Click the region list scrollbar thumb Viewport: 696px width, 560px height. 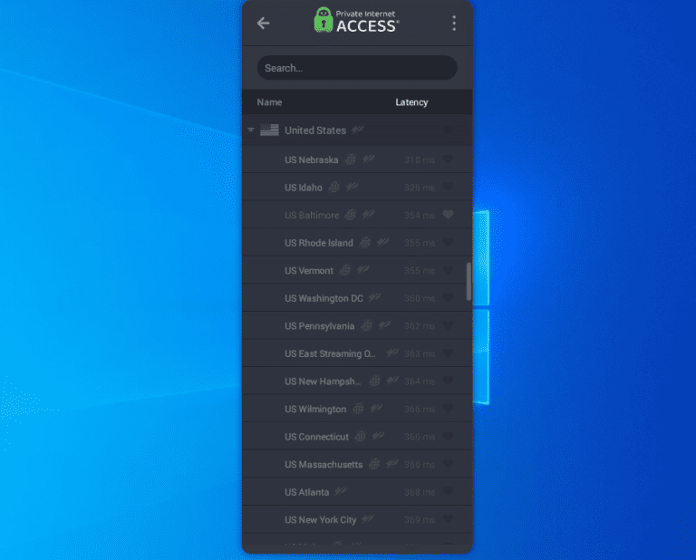469,282
